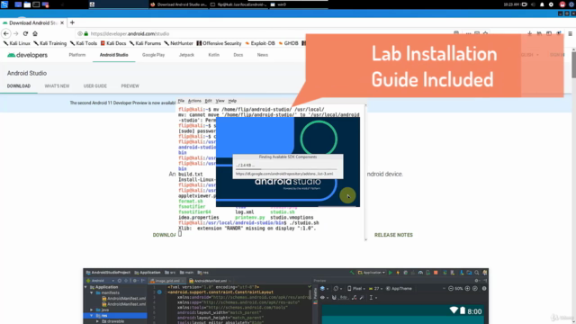This screenshot has height=324, width=576.
Task: Open the Google Play nav item
Action: 154,55
